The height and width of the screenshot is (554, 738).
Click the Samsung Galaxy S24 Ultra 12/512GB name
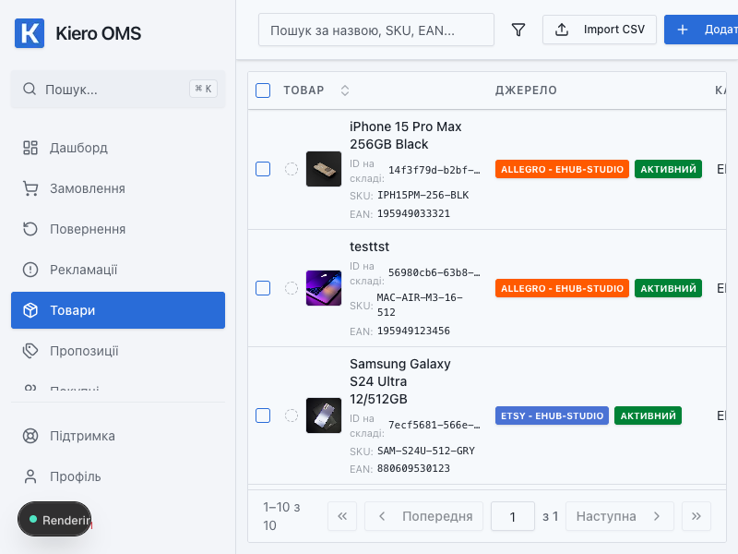click(x=400, y=381)
